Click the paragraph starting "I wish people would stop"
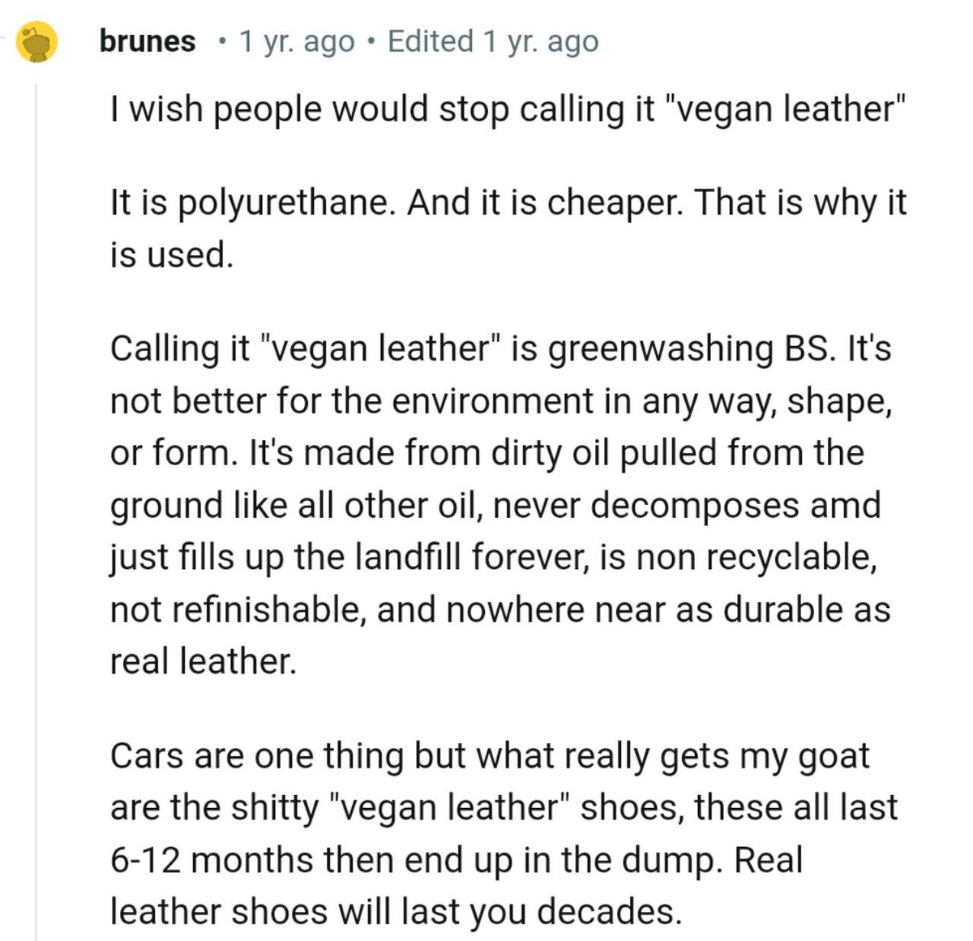 tap(508, 109)
